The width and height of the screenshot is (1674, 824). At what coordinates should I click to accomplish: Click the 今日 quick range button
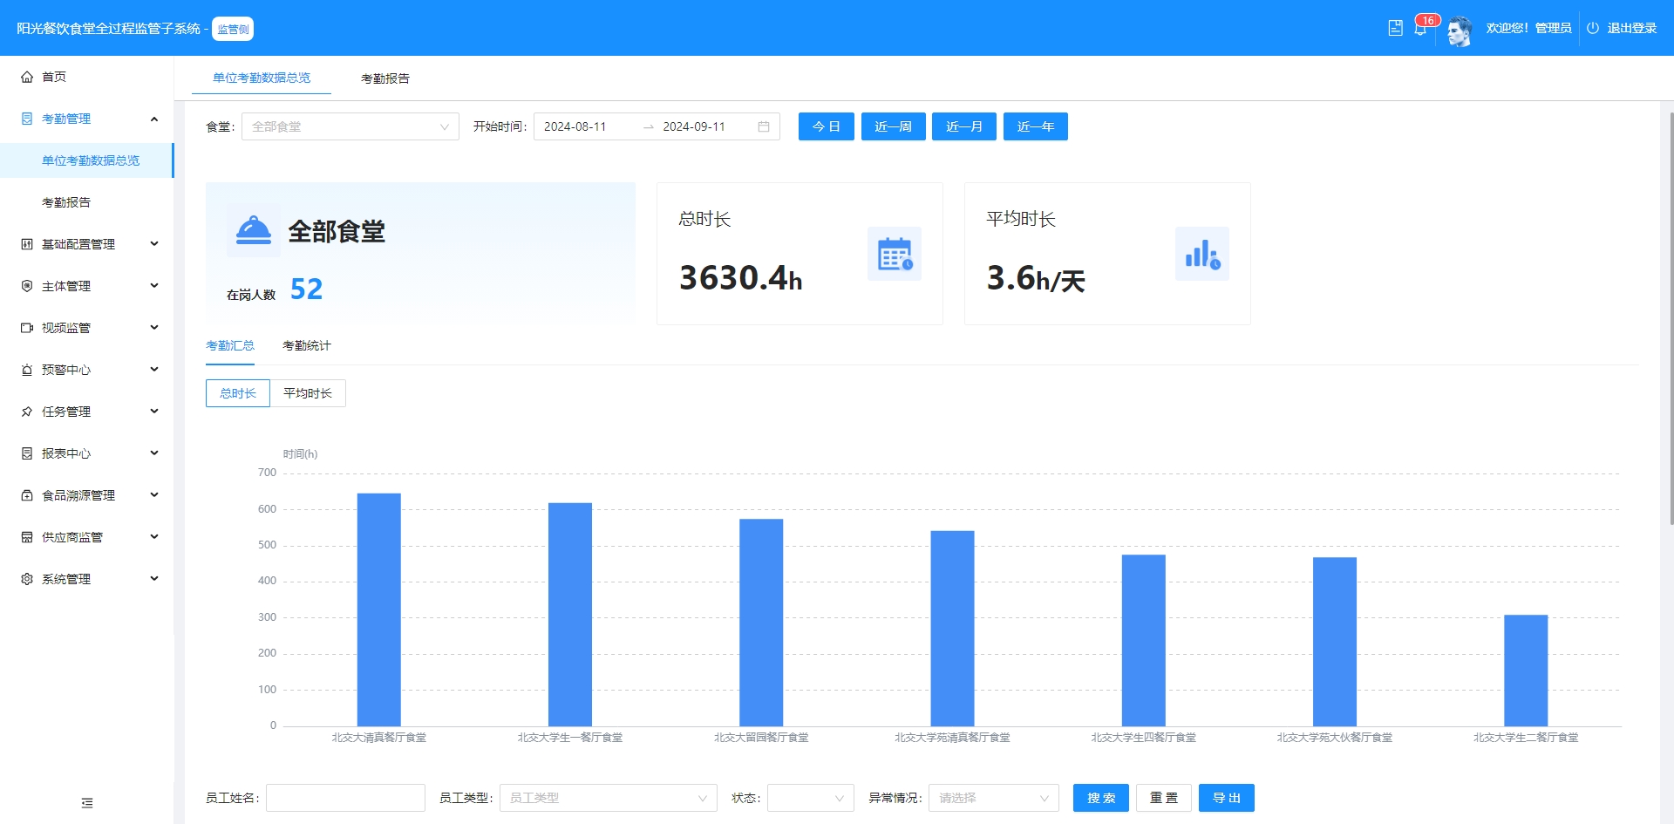click(x=827, y=126)
